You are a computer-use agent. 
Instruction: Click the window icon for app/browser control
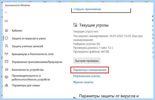pos(6,61)
